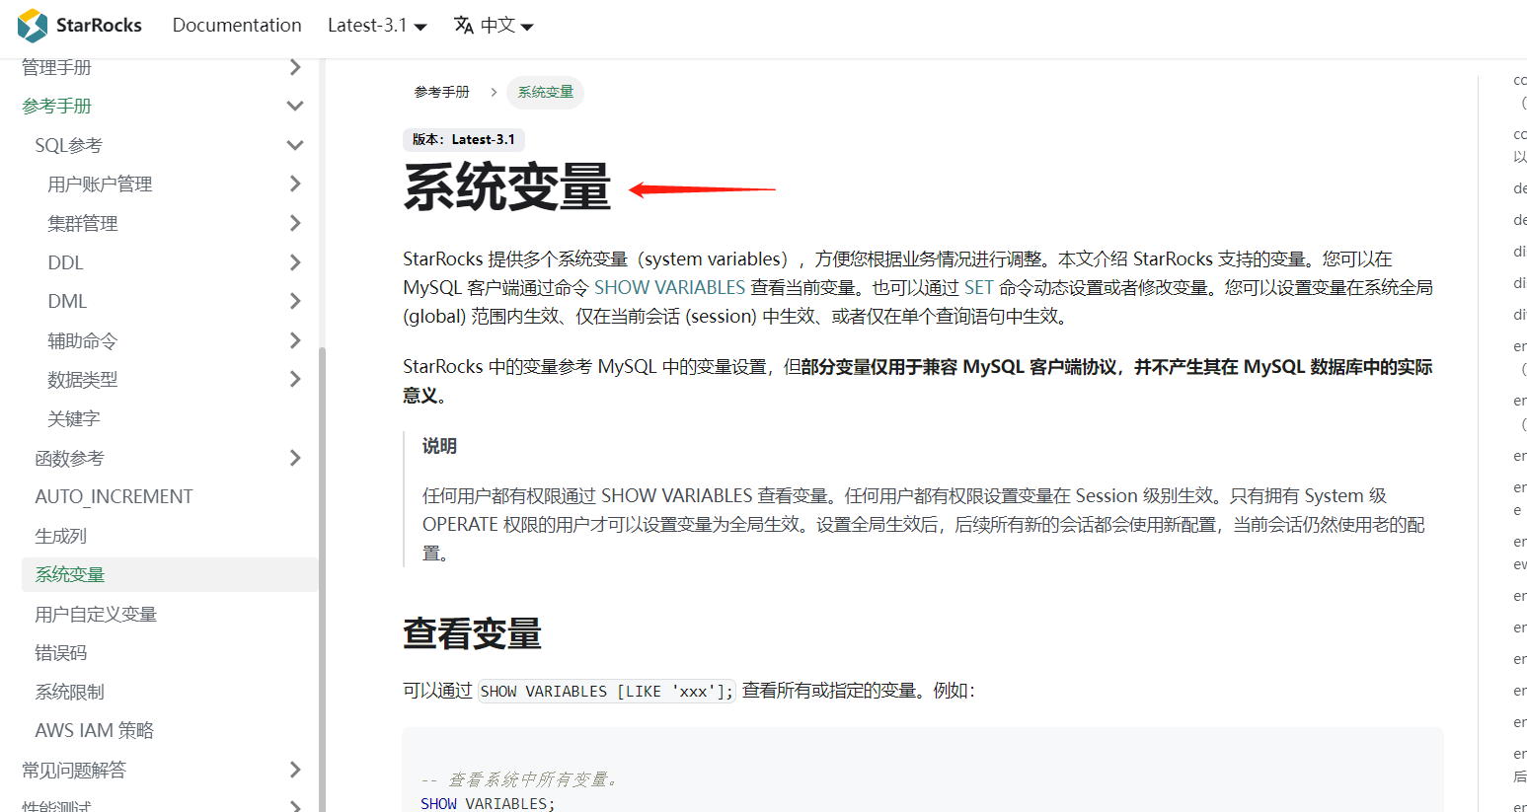This screenshot has width=1527, height=812.
Task: Collapse the SQL参考 chevron
Action: pos(294,145)
